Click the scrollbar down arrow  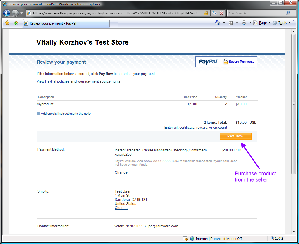click(x=294, y=232)
